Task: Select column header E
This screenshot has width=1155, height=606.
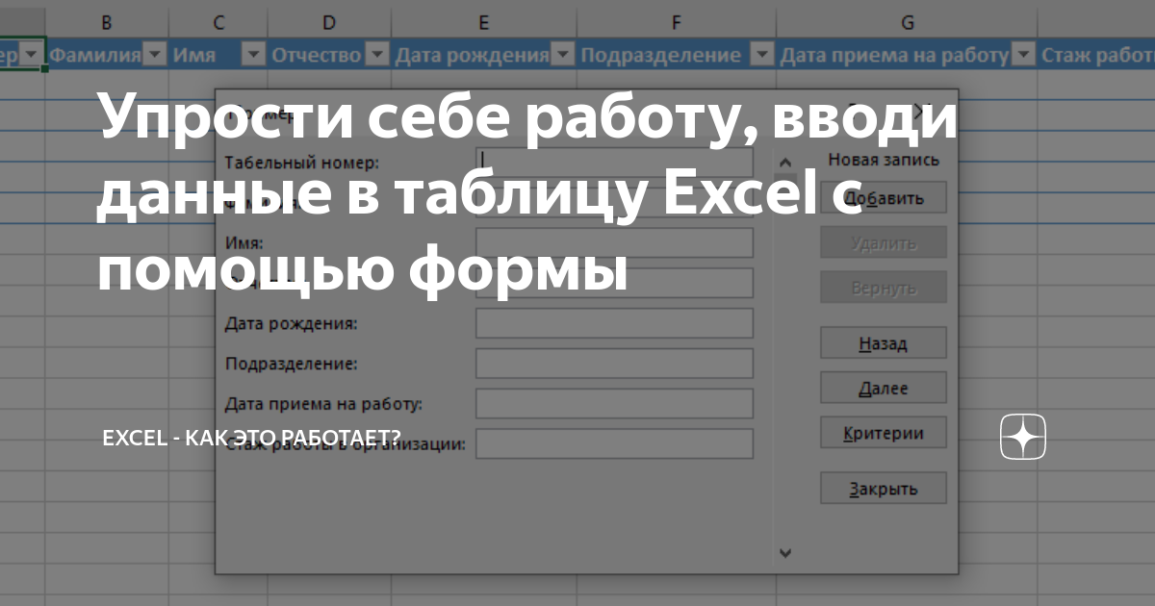Action: tap(483, 21)
